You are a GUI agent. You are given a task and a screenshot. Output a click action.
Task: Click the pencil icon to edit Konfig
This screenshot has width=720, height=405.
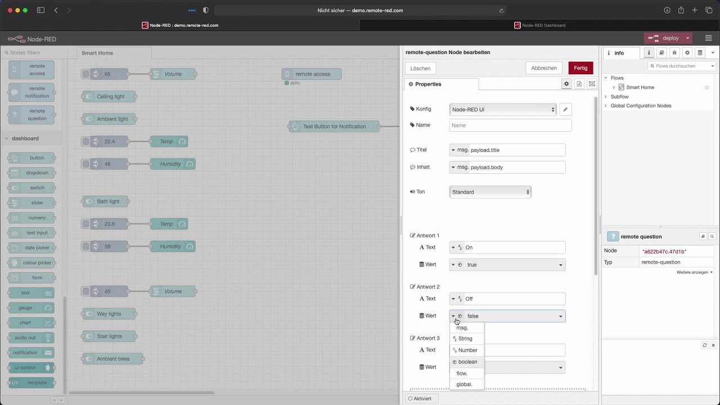pos(565,110)
